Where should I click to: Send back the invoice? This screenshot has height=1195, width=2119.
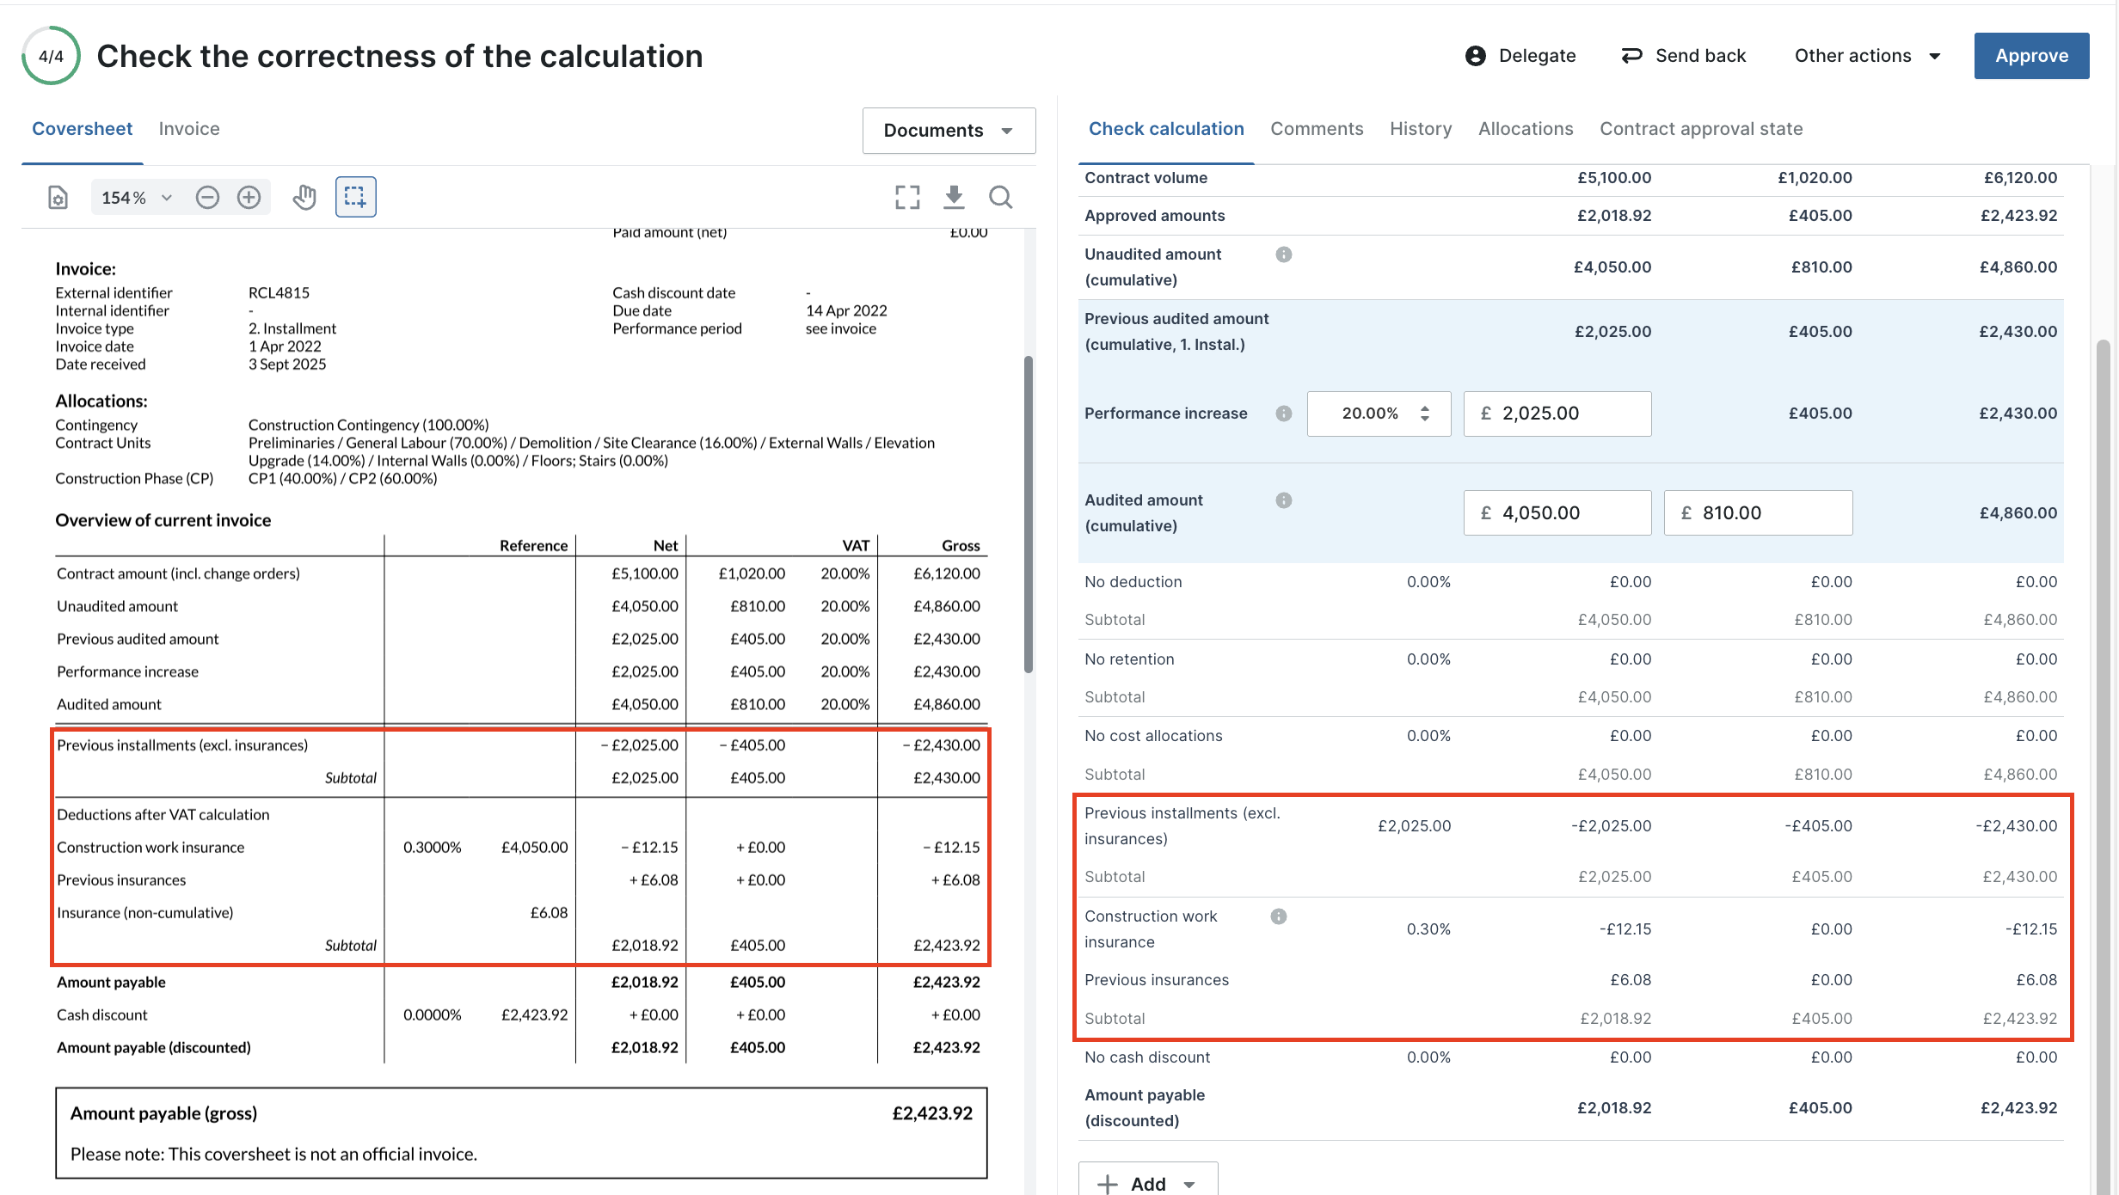point(1684,56)
